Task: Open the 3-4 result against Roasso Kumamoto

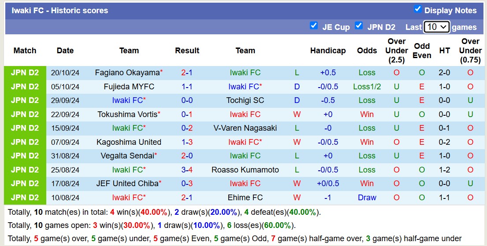Action: (x=187, y=170)
